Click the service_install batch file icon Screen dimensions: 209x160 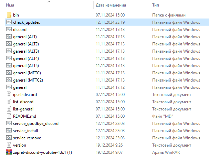9,130
